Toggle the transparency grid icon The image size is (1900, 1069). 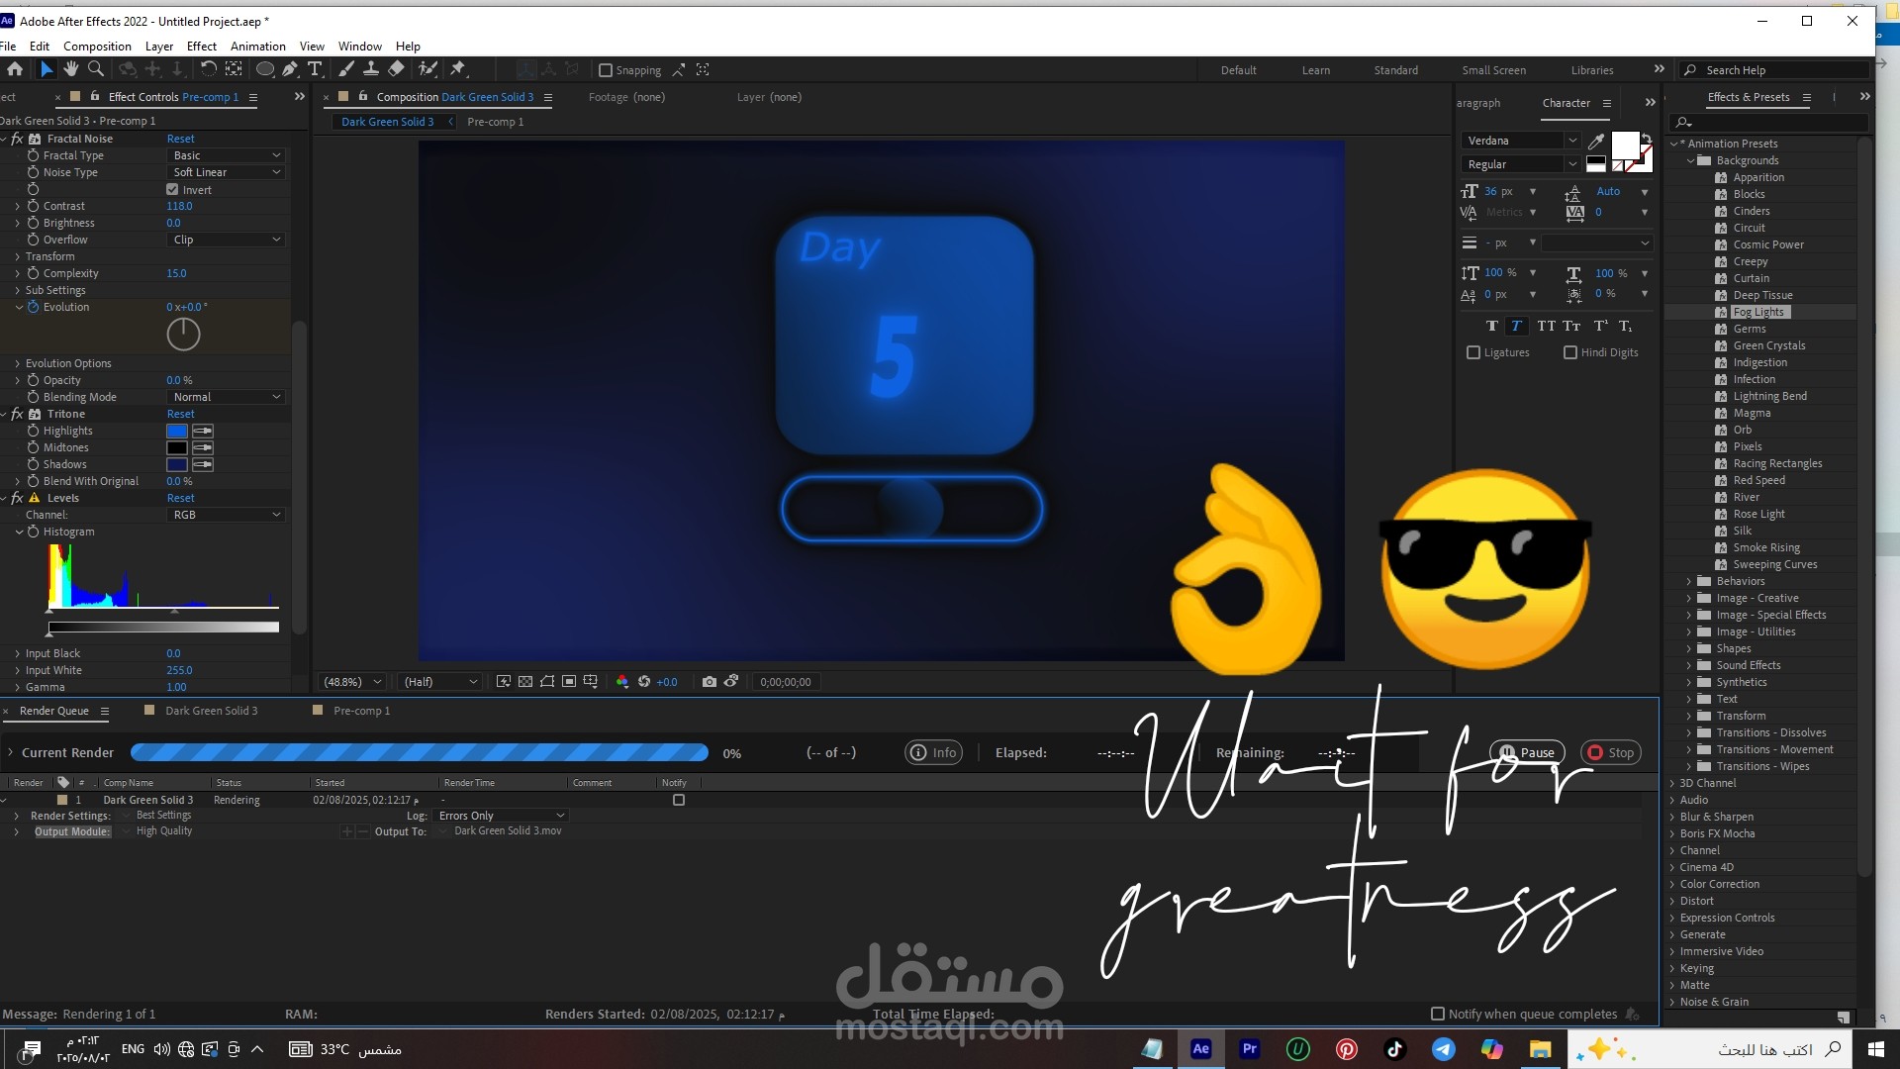(x=525, y=682)
